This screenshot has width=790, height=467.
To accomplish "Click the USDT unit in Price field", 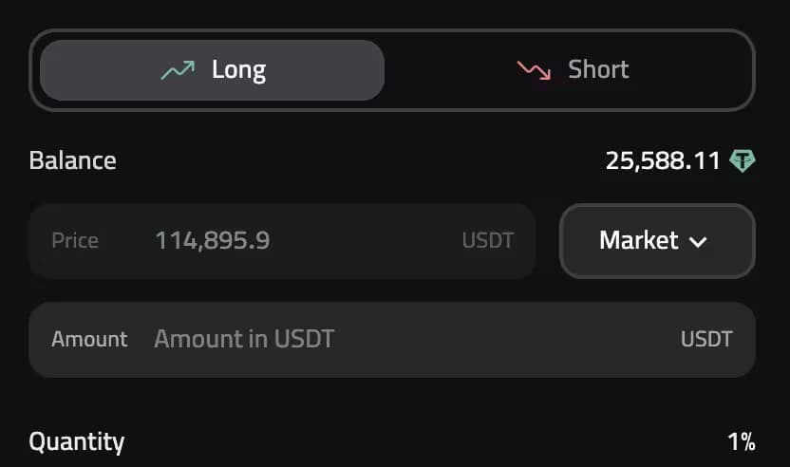I will pos(487,241).
